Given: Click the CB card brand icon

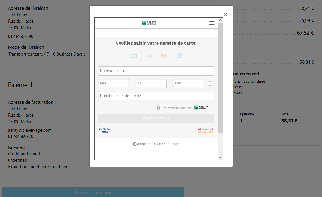Looking at the screenshot, I should [x=134, y=56].
